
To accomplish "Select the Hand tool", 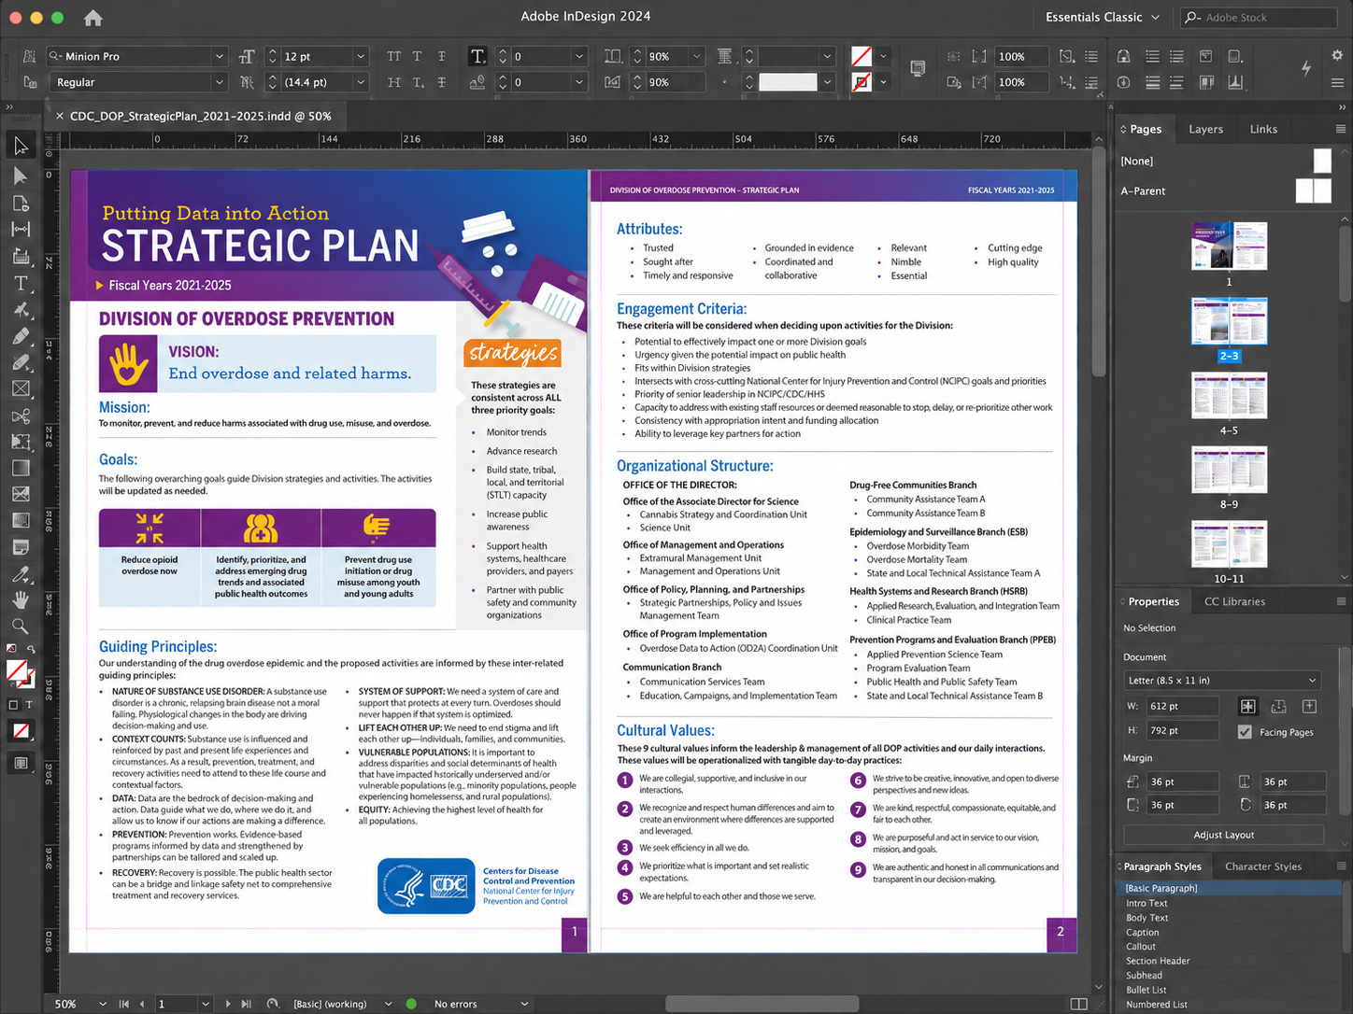I will pos(21,599).
